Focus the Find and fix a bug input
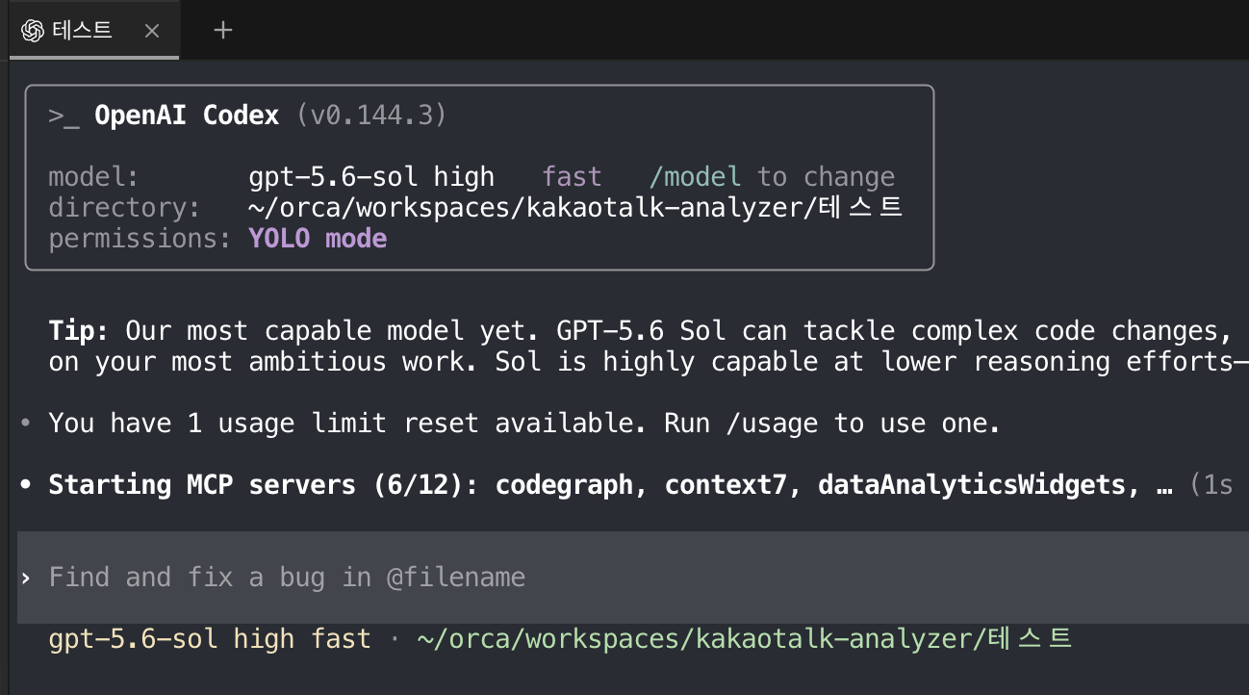 coord(633,578)
